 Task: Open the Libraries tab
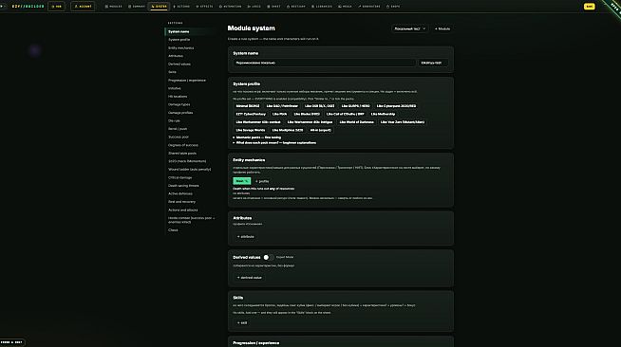pos(322,7)
